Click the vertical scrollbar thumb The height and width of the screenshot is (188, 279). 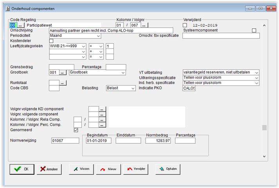265,128
